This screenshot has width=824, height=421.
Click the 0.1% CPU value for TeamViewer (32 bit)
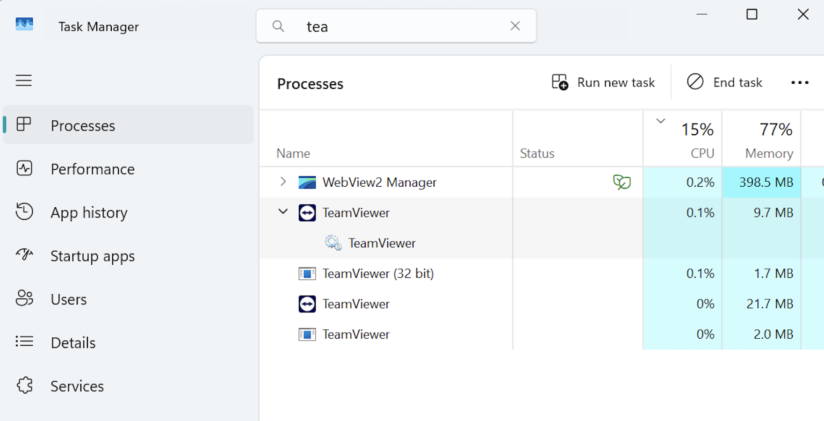[700, 273]
